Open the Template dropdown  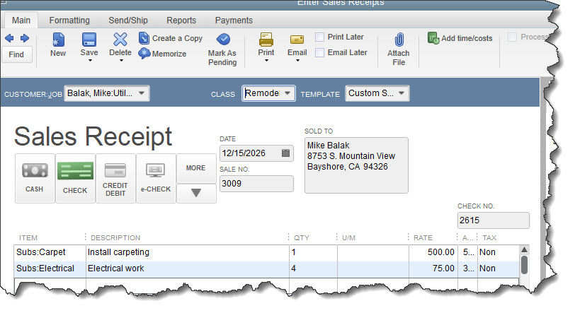(402, 93)
